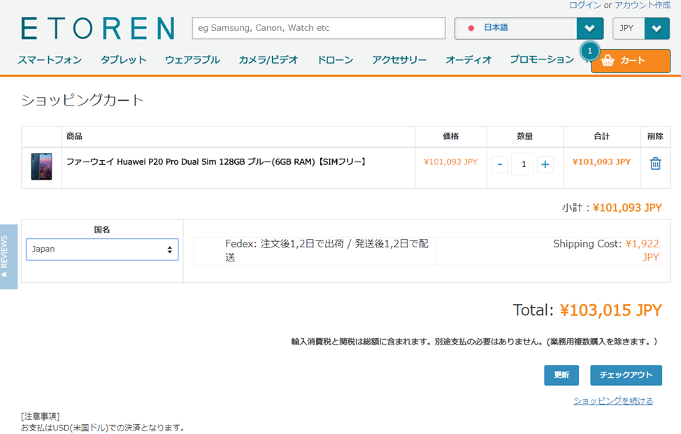Click the 国名 label

(x=102, y=230)
